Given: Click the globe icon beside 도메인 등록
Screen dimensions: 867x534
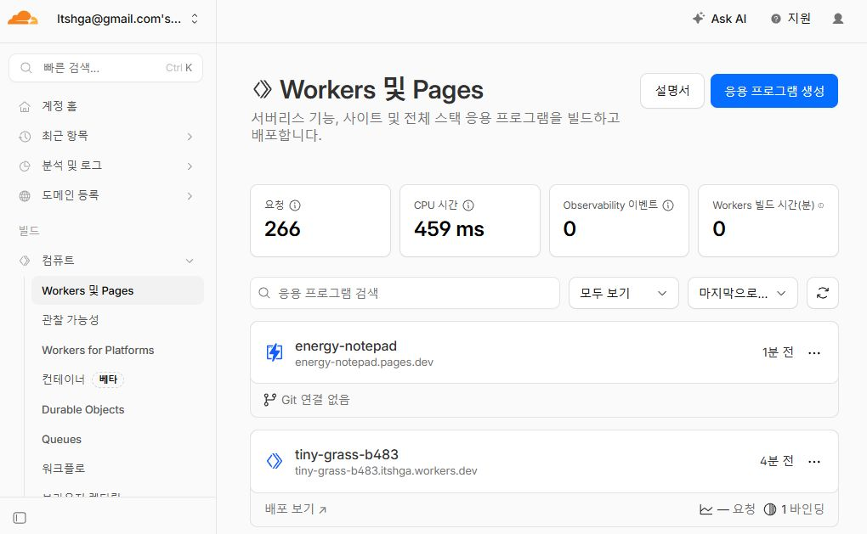Looking at the screenshot, I should coord(25,196).
